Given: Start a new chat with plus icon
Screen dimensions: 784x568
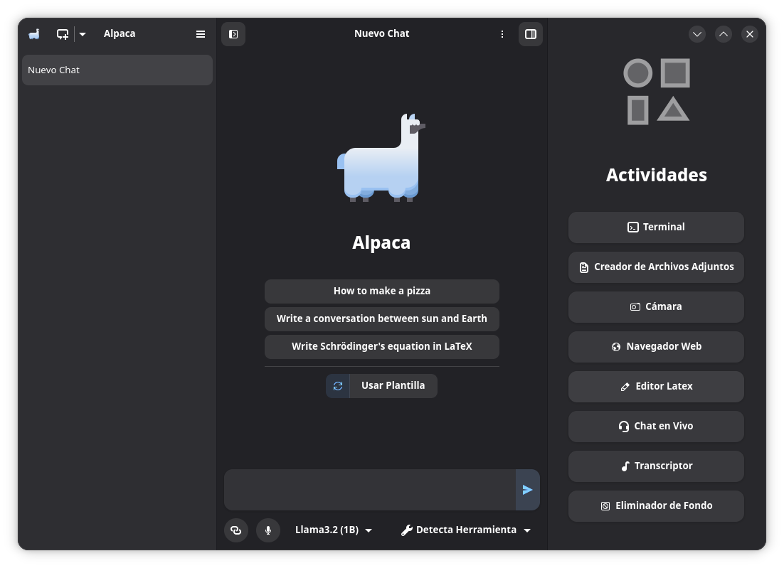Looking at the screenshot, I should (x=63, y=34).
